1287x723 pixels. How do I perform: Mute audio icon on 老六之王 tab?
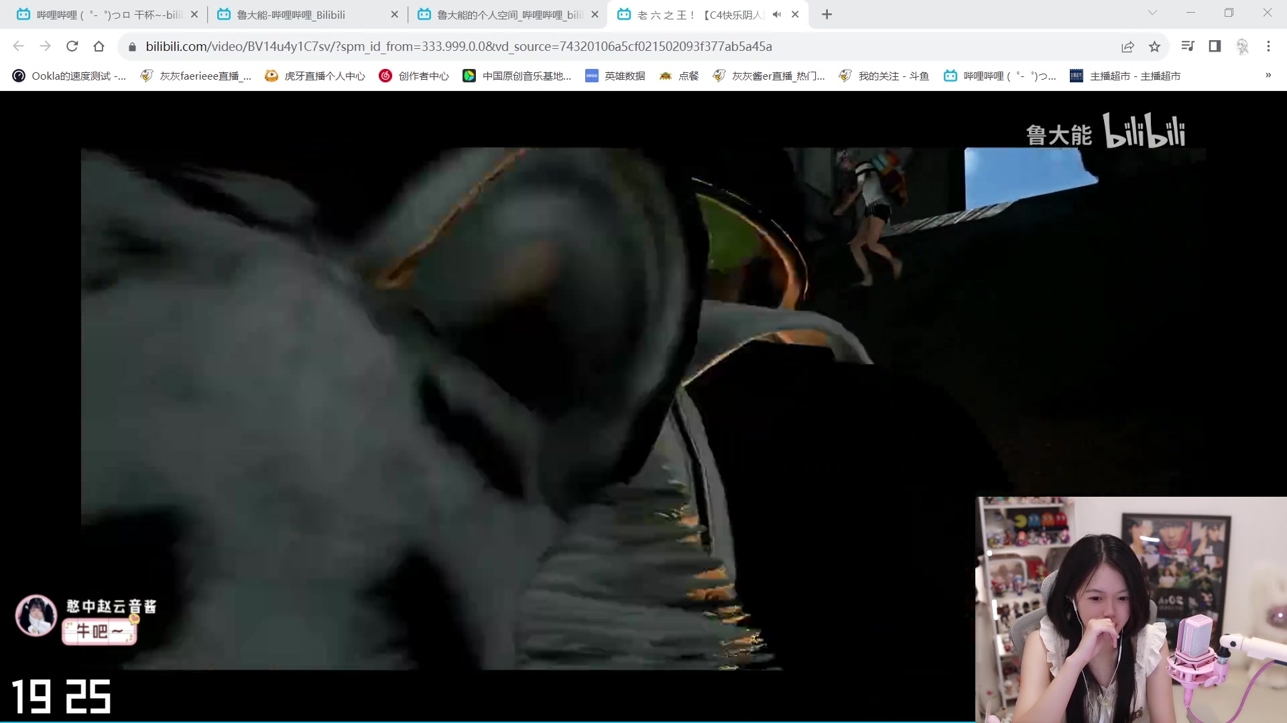777,14
